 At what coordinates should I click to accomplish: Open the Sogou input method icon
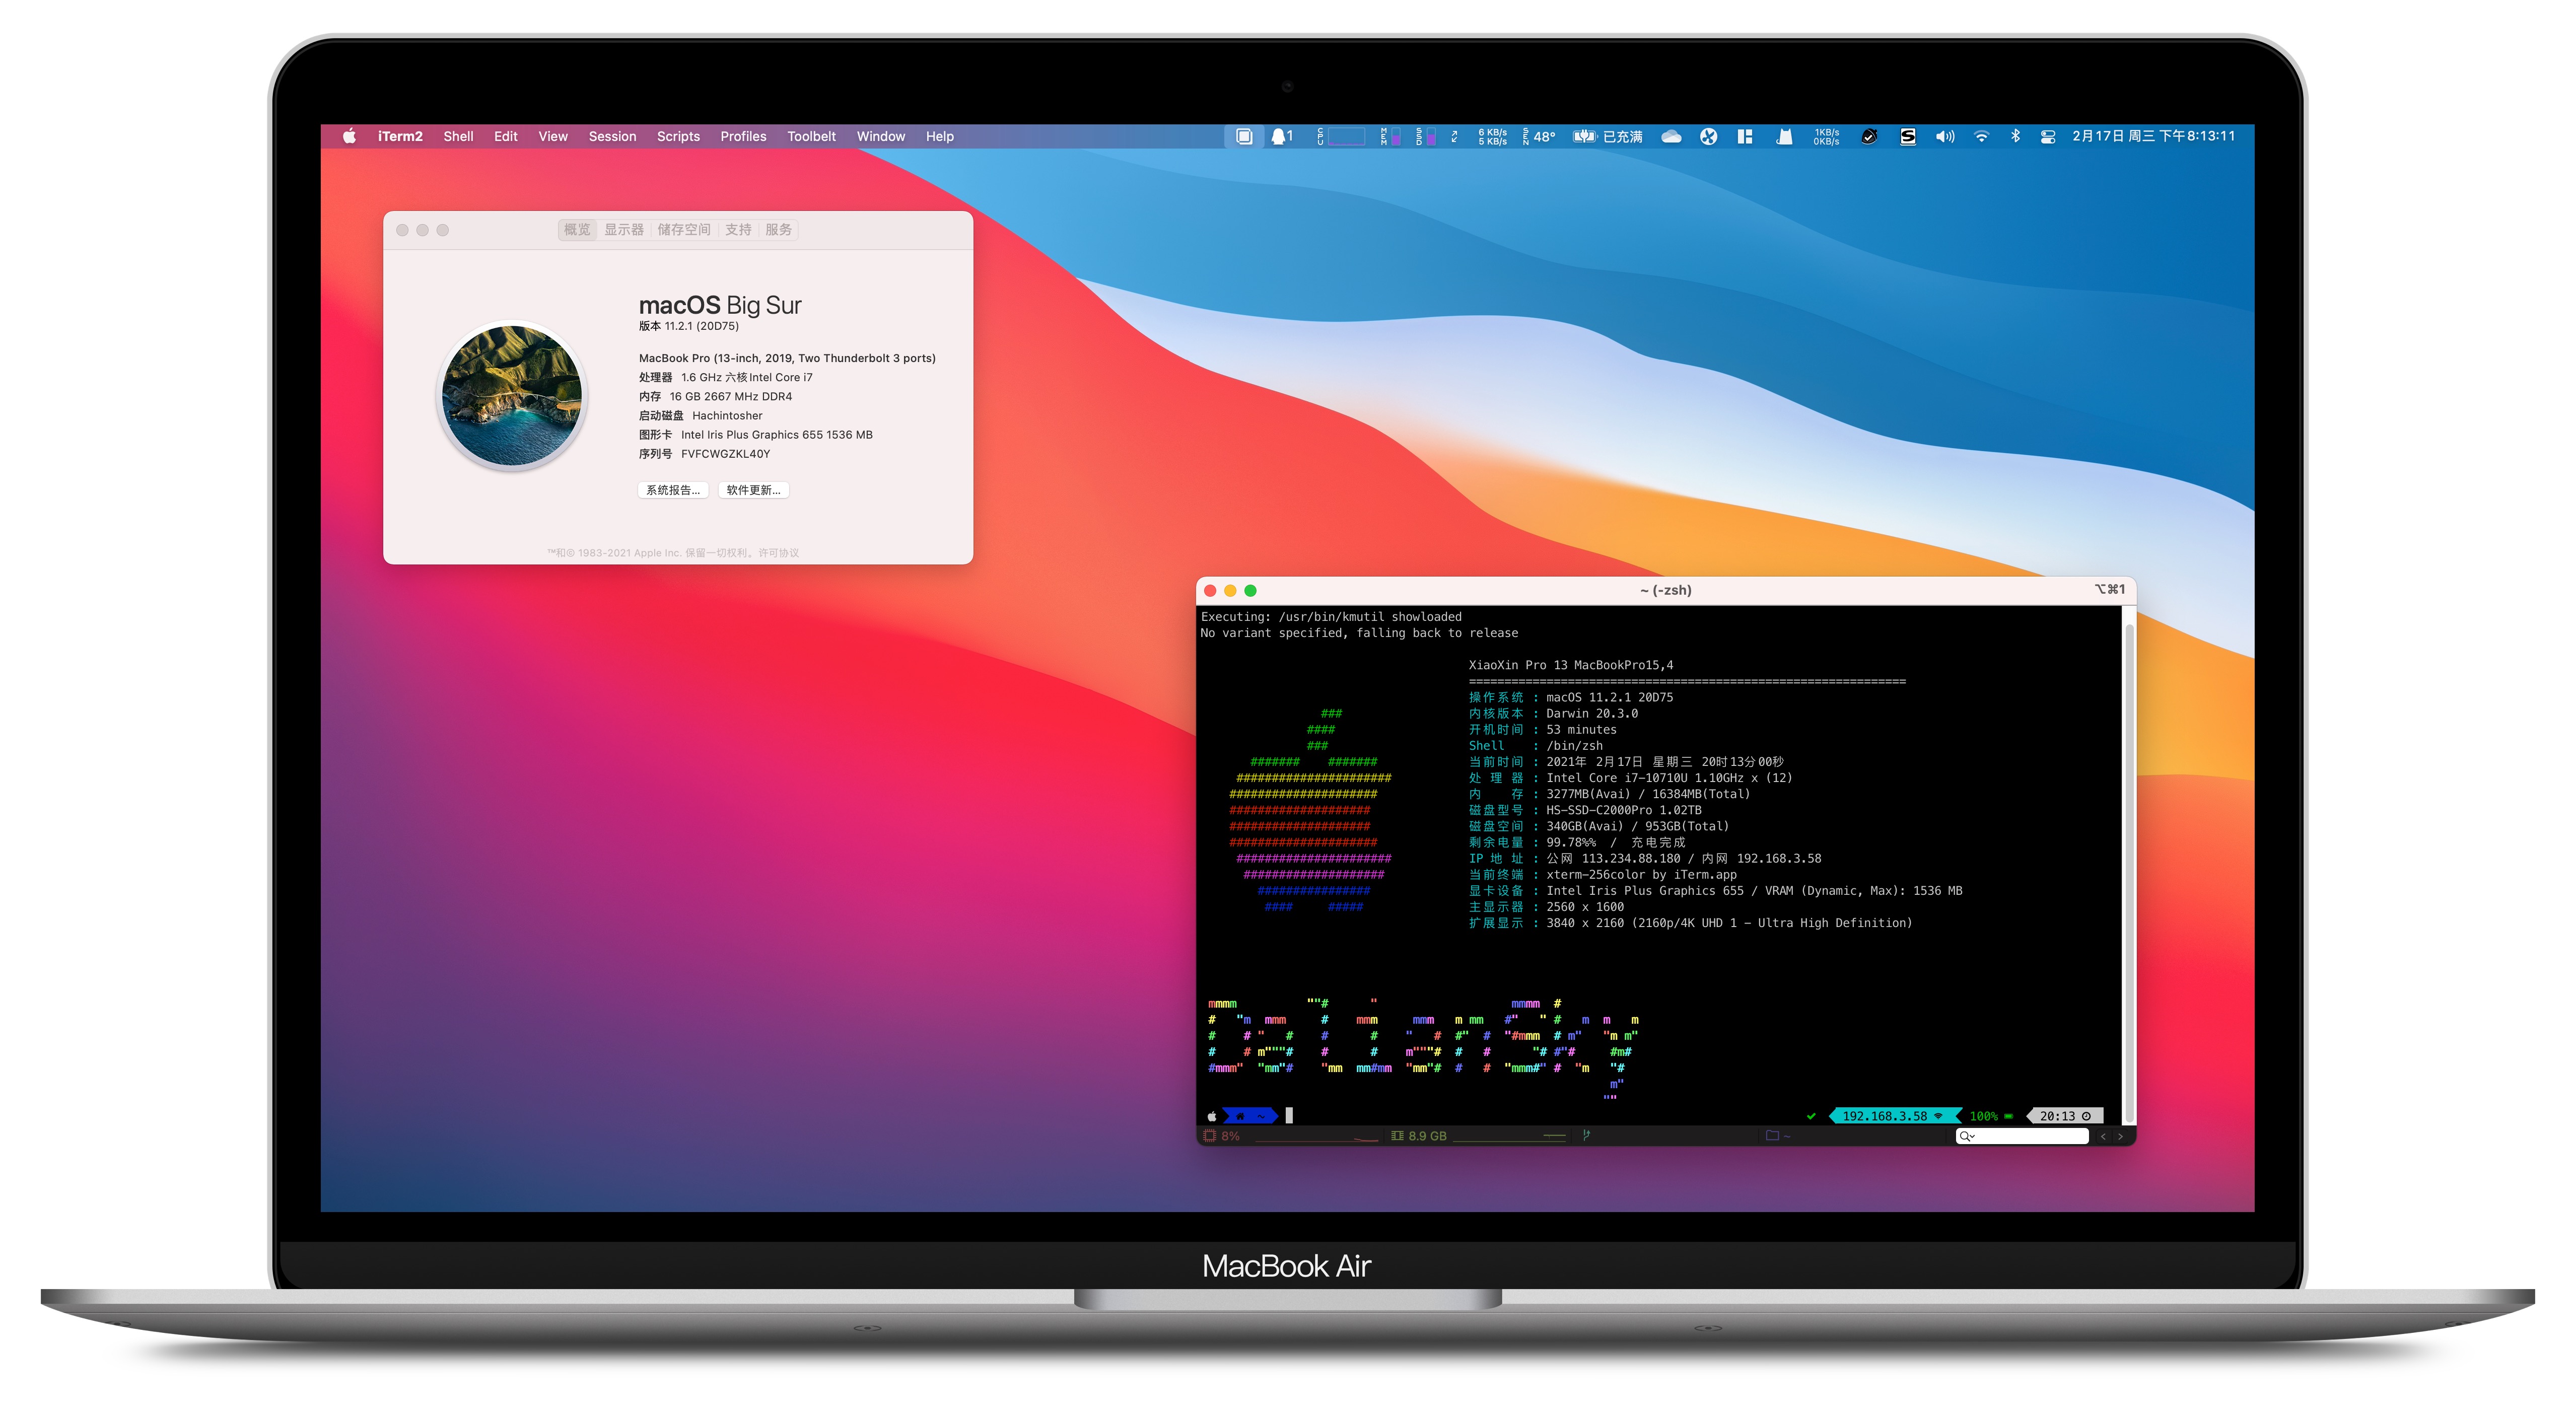tap(1907, 137)
